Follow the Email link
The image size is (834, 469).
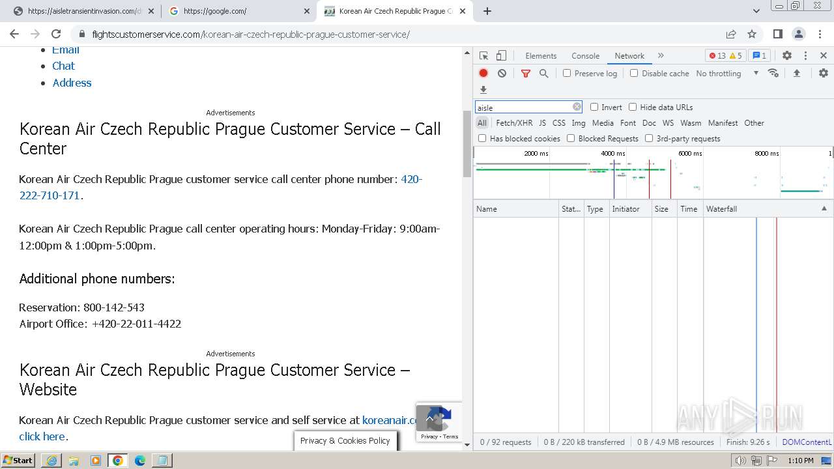point(66,50)
